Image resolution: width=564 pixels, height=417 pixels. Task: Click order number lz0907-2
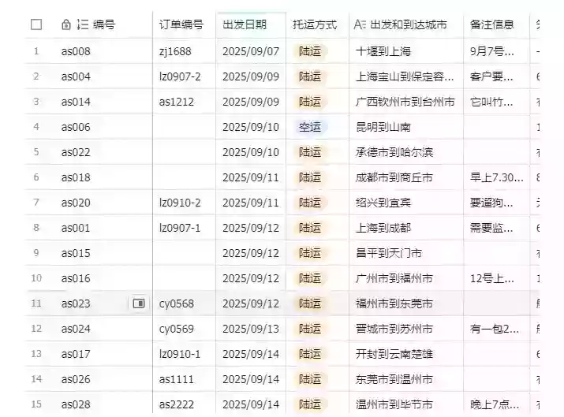click(x=180, y=76)
